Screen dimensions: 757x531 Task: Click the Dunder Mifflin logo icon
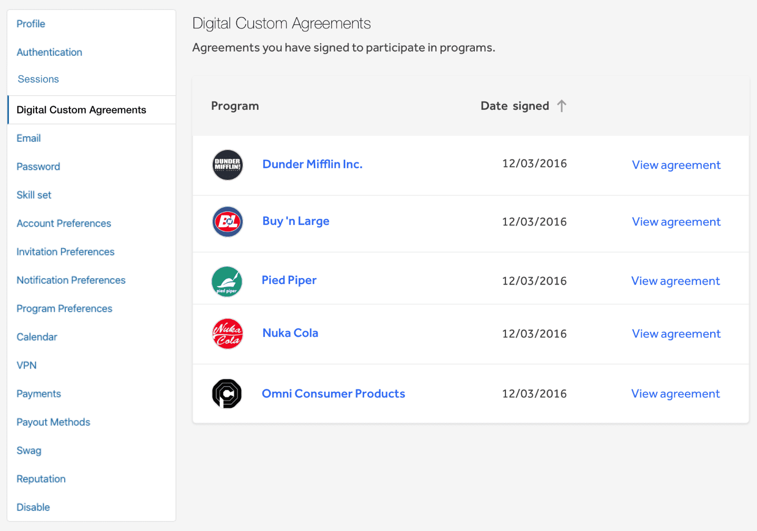click(x=227, y=165)
